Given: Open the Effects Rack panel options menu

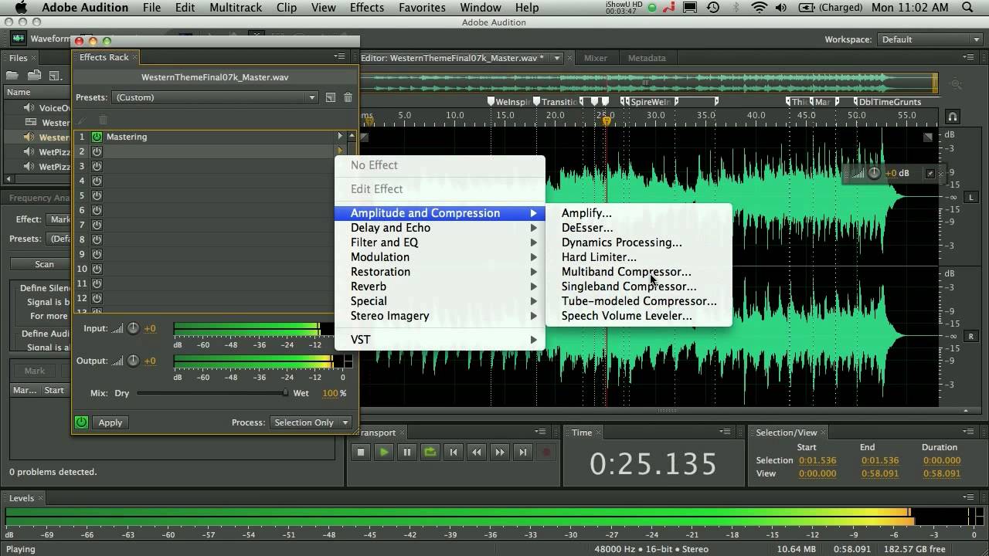Looking at the screenshot, I should coord(339,57).
